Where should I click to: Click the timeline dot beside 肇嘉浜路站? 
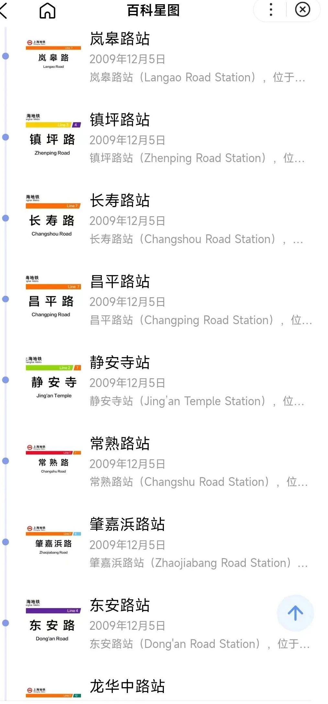[6, 542]
